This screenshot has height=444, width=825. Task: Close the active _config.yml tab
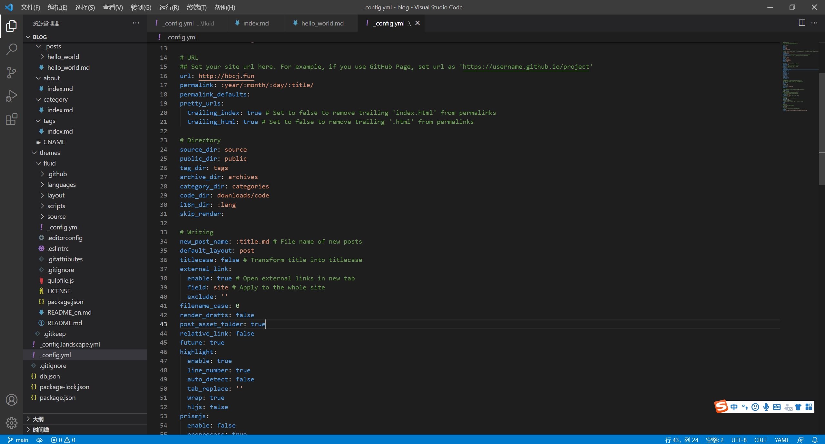[417, 23]
